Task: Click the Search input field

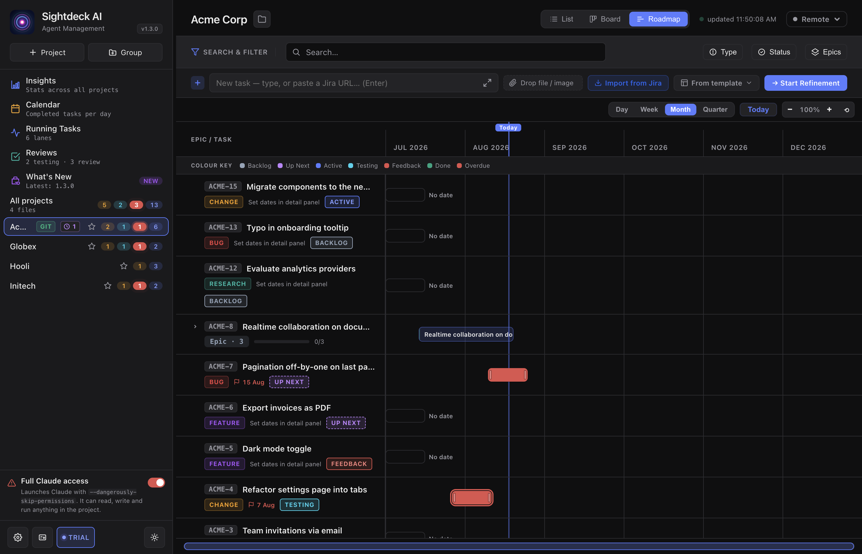Action: point(445,52)
